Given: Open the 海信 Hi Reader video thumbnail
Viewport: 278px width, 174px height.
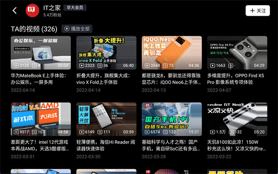Looking at the screenshot, I should 107,119.
